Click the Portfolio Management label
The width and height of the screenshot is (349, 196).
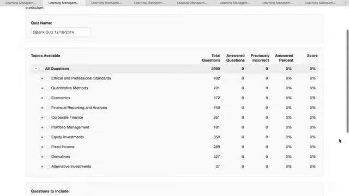(70, 127)
